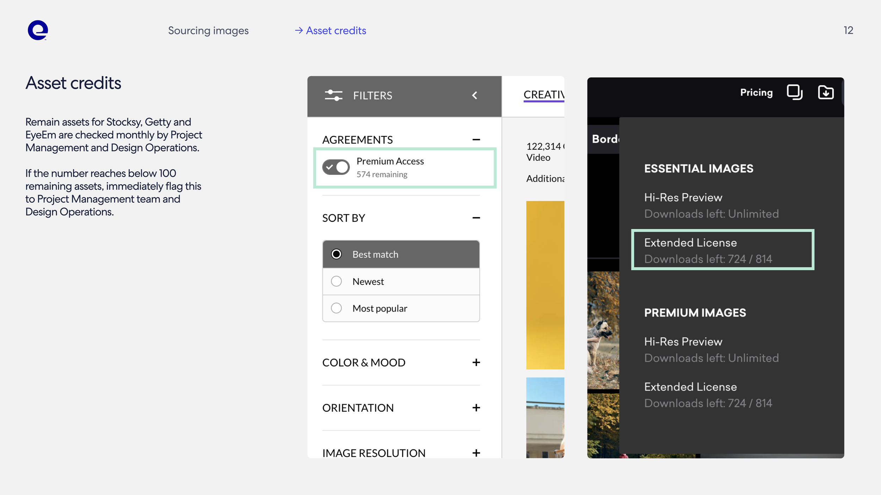Open the yellow image thumbnail
The image size is (881, 495).
click(x=545, y=285)
